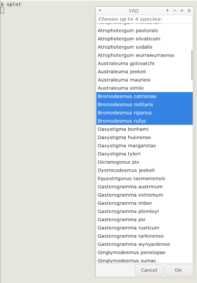Select Dasystigma bonhami entry
The image size is (197, 283).
point(144,129)
